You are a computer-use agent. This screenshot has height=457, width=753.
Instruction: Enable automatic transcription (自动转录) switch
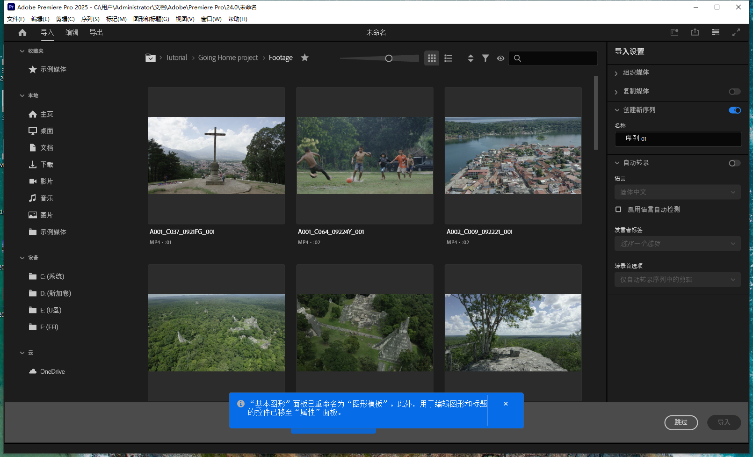[735, 163]
